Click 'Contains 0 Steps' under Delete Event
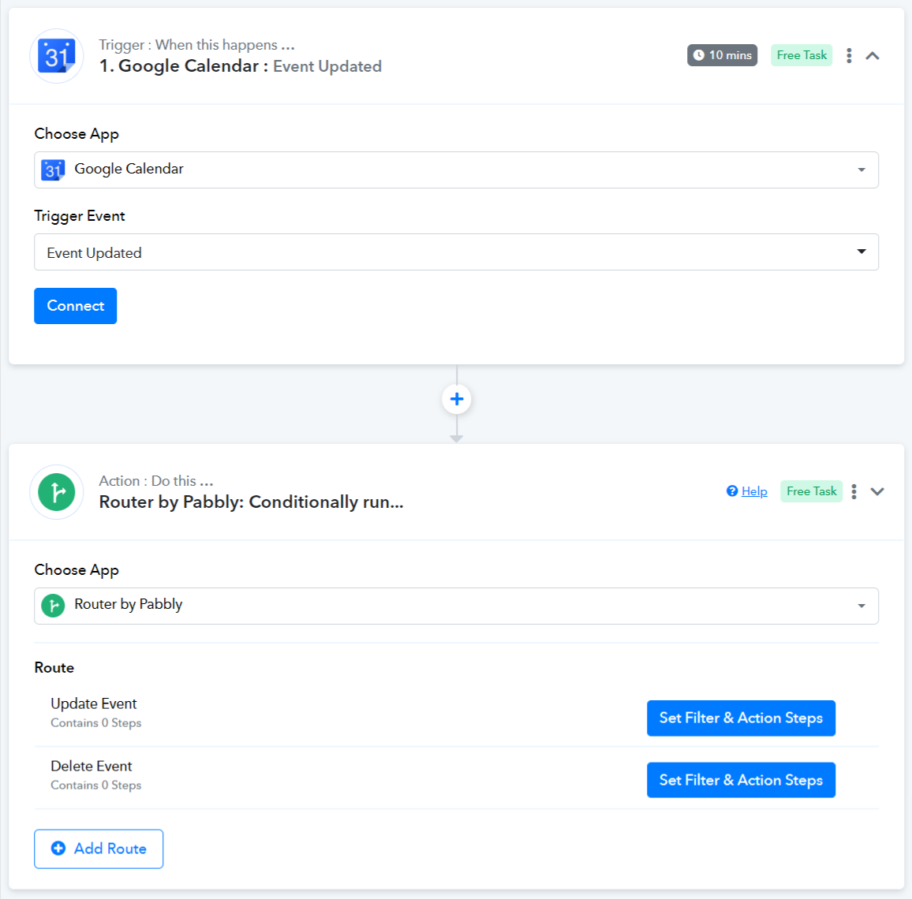Viewport: 912px width, 899px height. pos(96,785)
